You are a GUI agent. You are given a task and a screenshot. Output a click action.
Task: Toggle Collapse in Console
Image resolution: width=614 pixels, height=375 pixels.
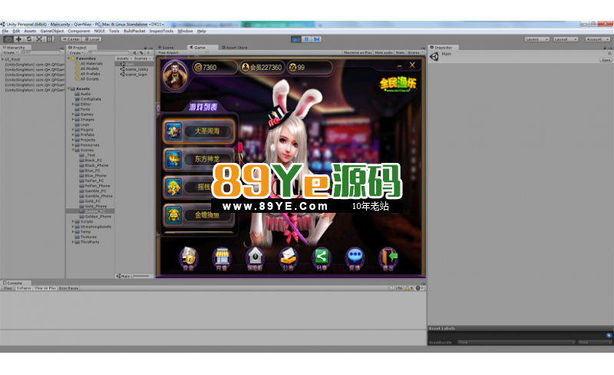24,288
